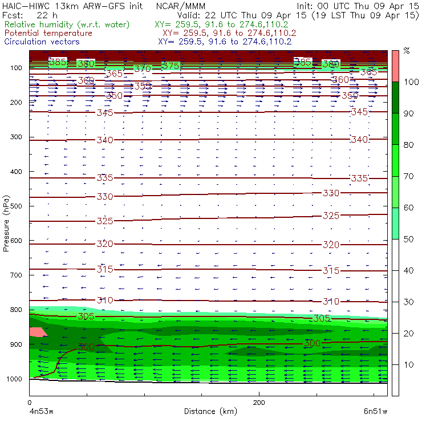Click the "355" potential temperature contour label
This screenshot has width=422, height=422.
(x=143, y=86)
